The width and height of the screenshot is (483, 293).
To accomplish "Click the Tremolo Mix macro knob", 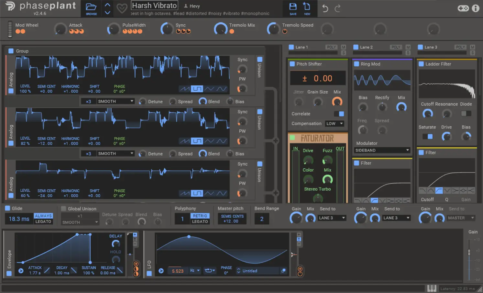I will tap(221, 29).
